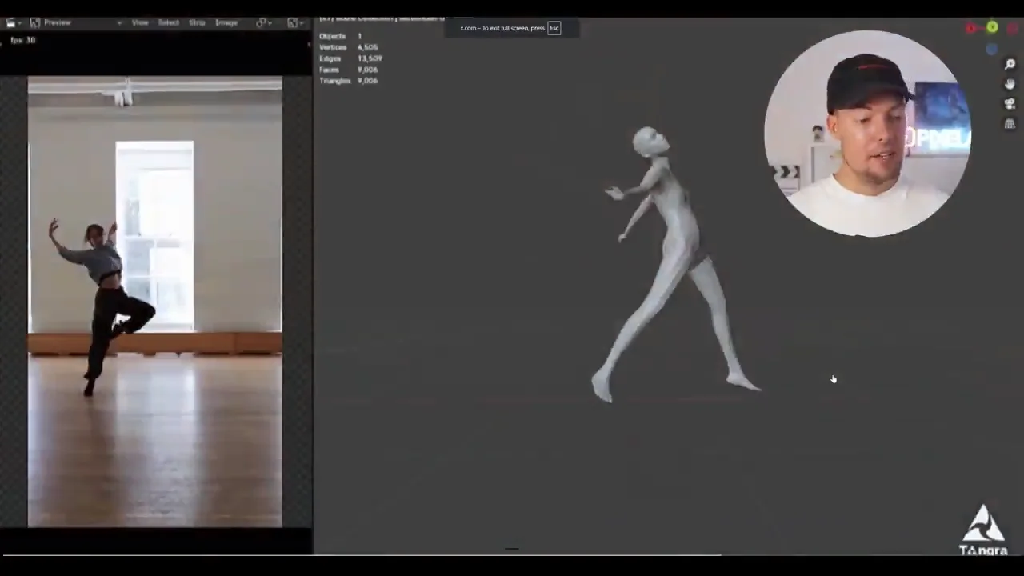Click the blue Z axis gizmo handle

coord(992,50)
